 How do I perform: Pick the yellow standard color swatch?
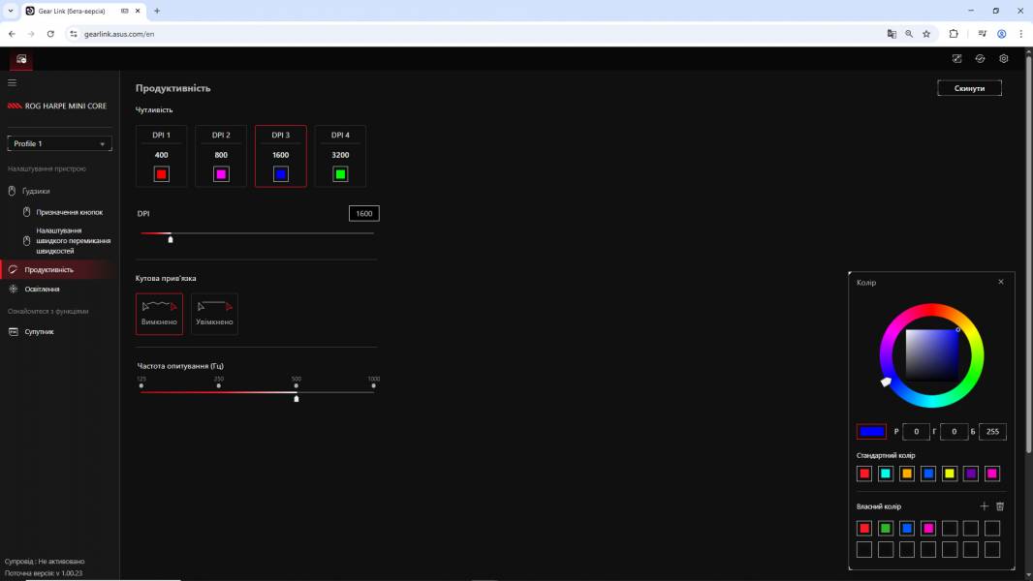coord(950,474)
